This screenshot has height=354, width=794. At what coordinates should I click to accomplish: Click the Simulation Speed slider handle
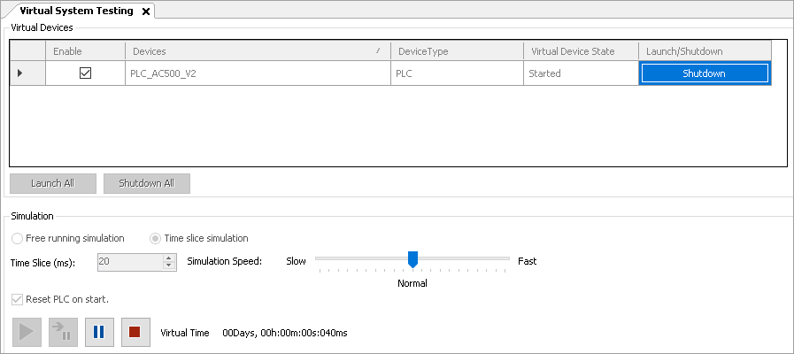tap(412, 258)
